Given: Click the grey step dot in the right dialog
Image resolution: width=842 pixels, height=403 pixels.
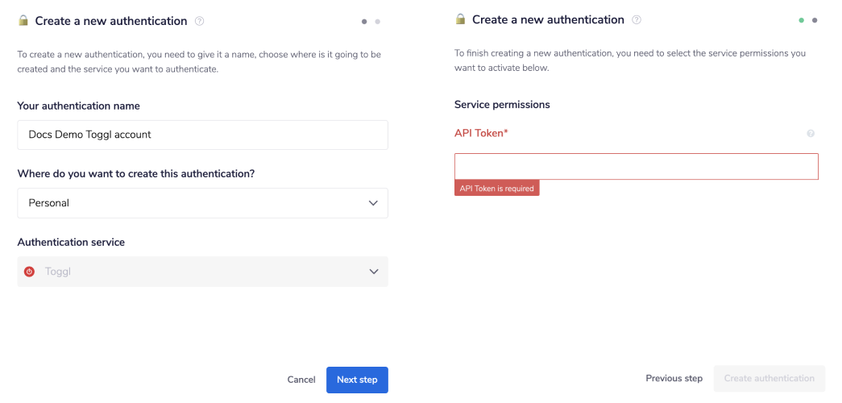Looking at the screenshot, I should click(x=815, y=20).
